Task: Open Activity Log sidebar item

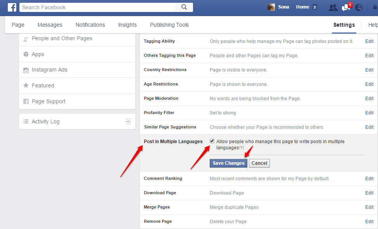Action: tap(77, 121)
